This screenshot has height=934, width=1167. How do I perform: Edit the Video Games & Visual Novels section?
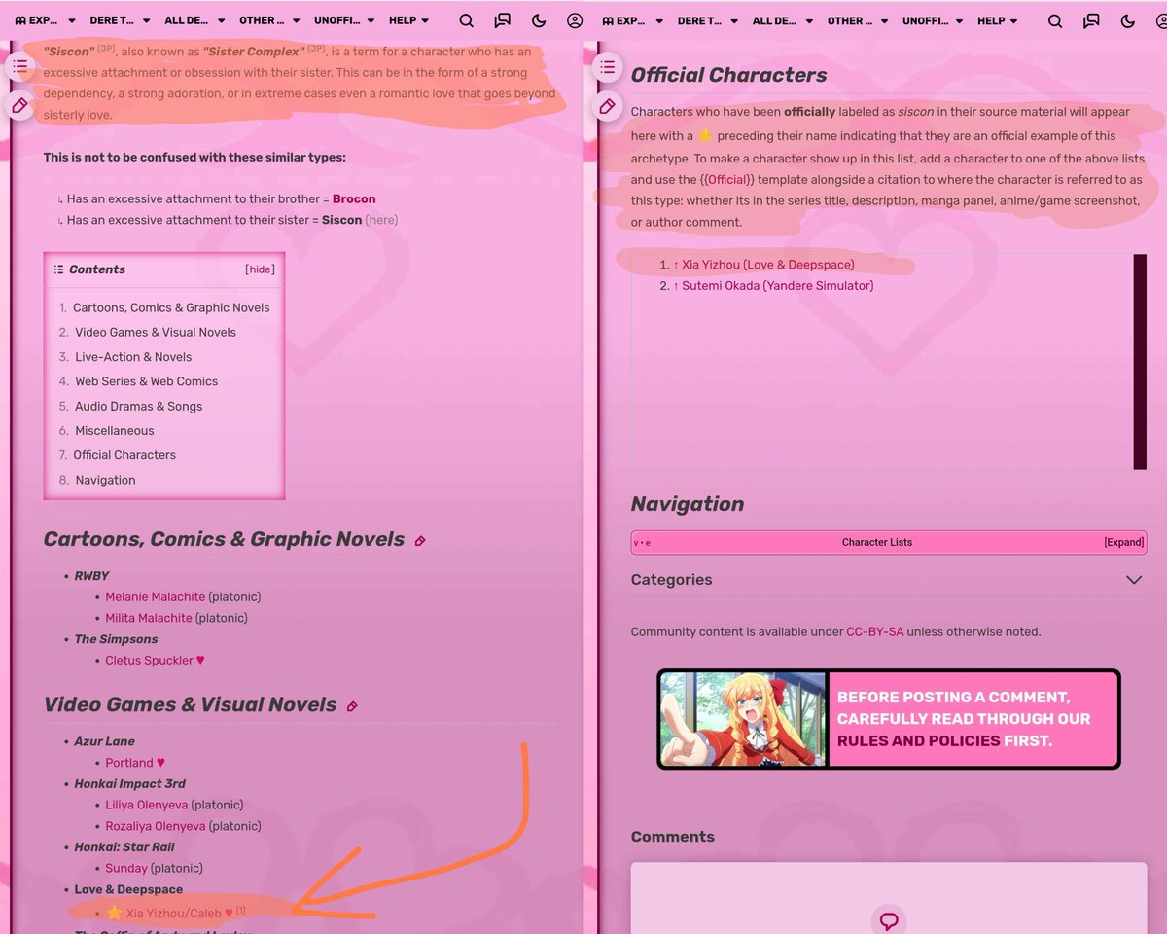pyautogui.click(x=353, y=706)
